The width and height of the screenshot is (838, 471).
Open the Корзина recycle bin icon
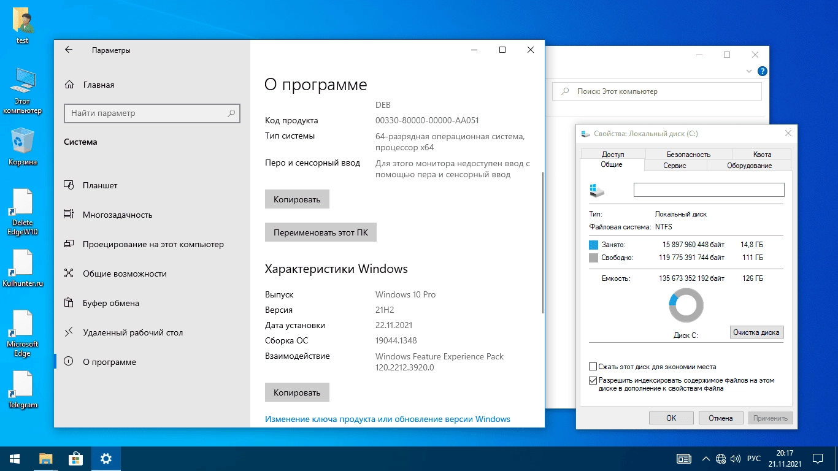click(23, 146)
